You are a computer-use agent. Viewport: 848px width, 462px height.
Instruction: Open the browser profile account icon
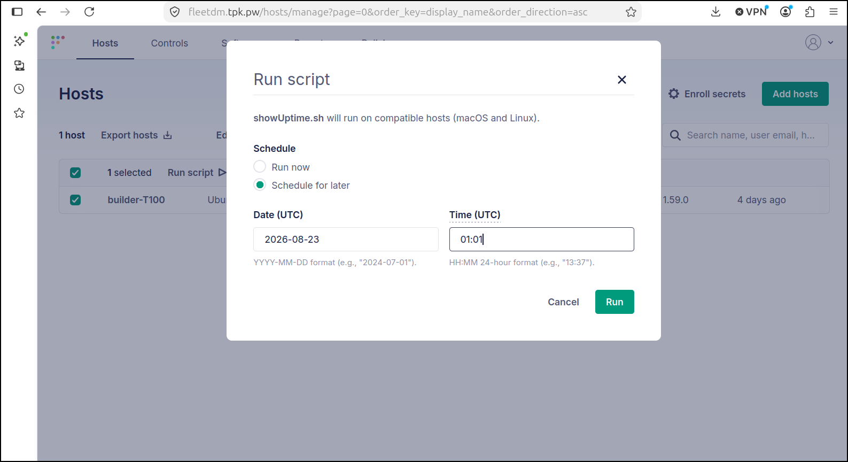click(x=785, y=12)
